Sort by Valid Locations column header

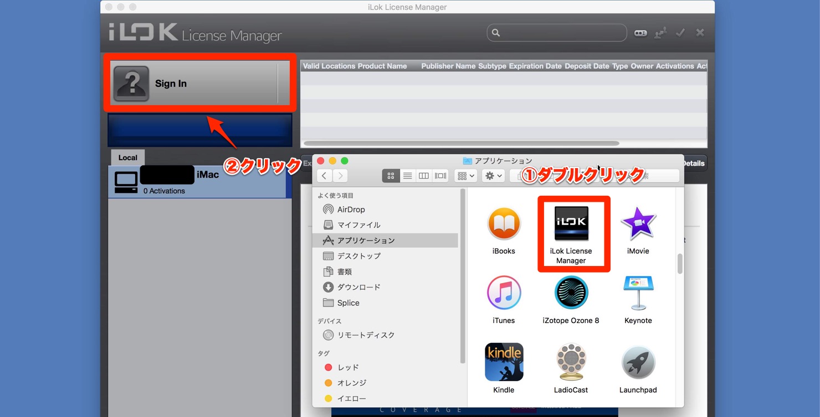click(329, 66)
